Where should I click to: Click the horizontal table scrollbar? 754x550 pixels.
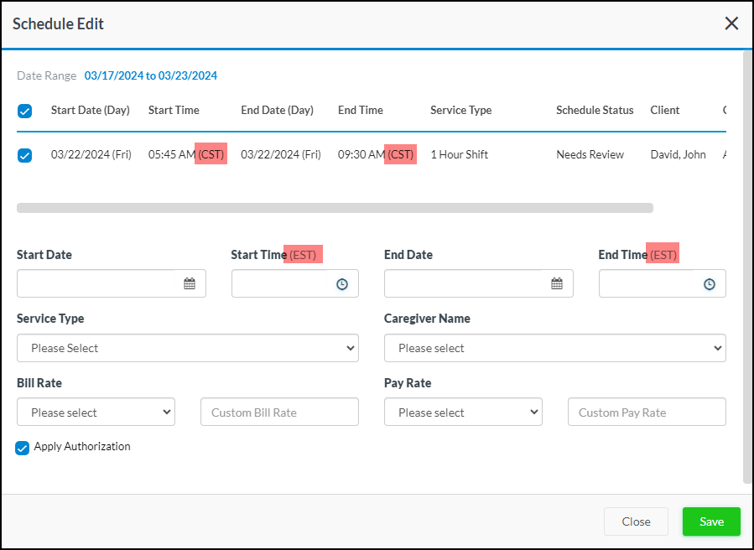tap(335, 208)
